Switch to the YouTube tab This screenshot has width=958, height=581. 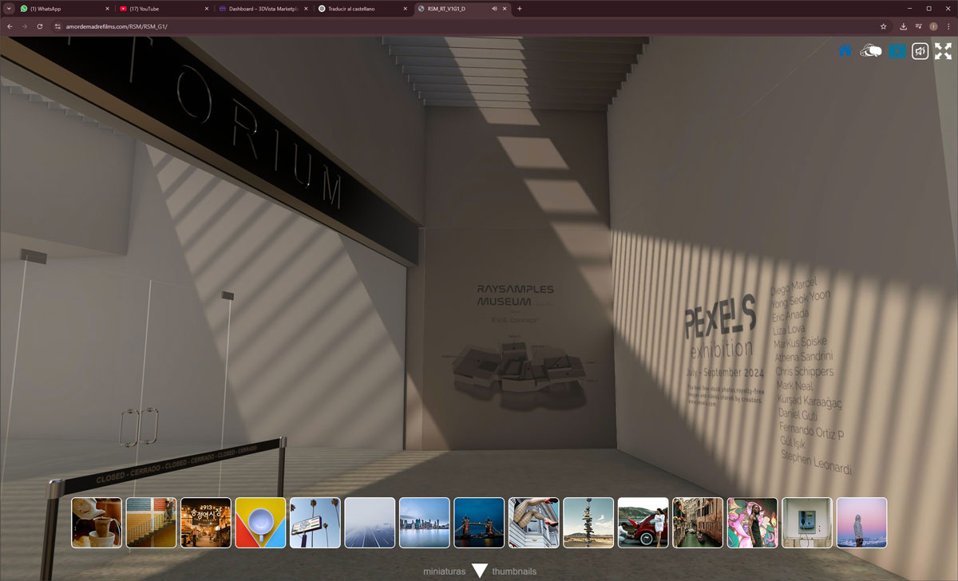164,9
